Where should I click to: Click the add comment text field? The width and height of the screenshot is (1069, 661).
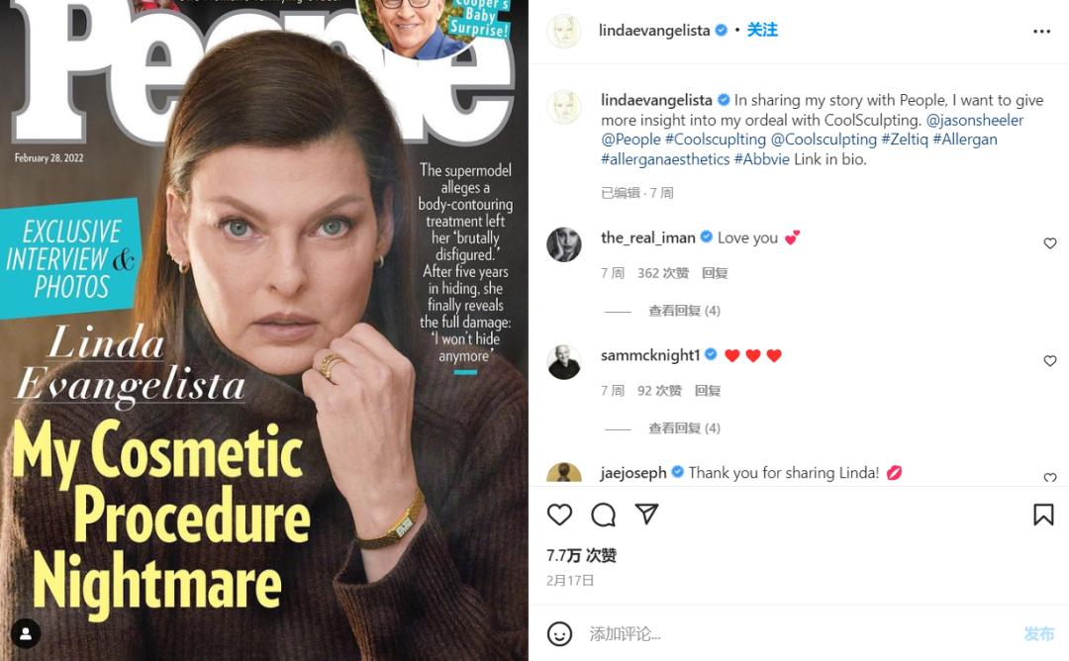coord(792,633)
